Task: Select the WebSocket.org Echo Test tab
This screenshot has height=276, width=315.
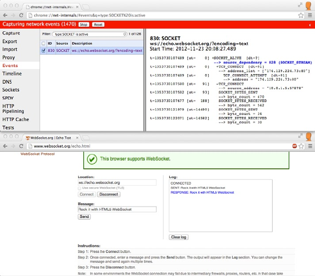Action: [51, 138]
